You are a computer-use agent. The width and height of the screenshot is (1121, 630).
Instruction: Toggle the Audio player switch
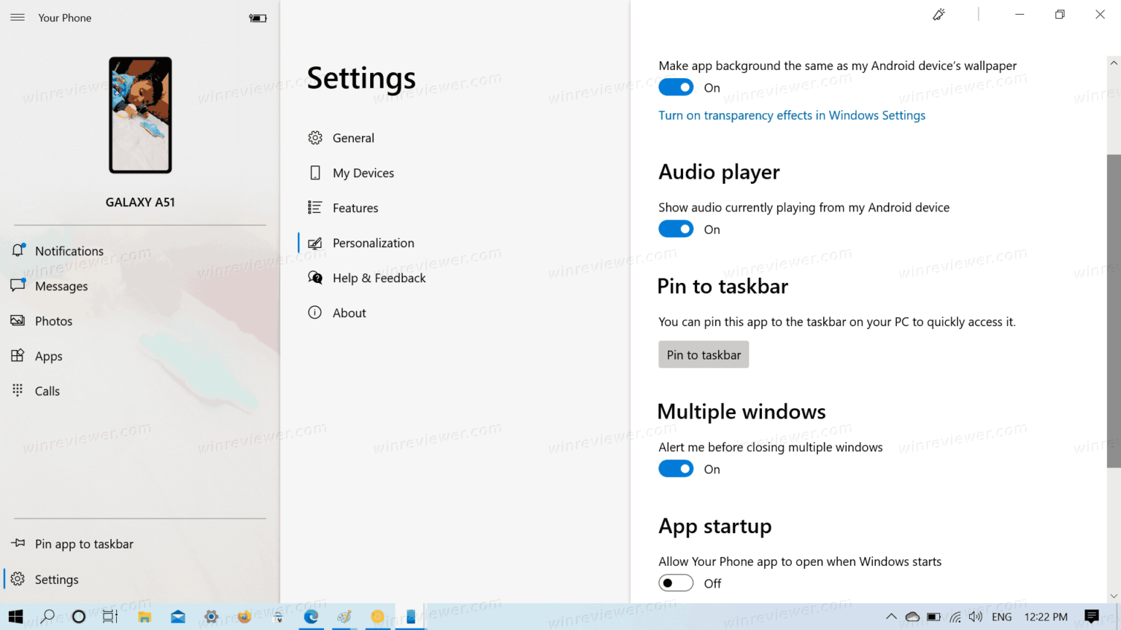click(x=676, y=229)
